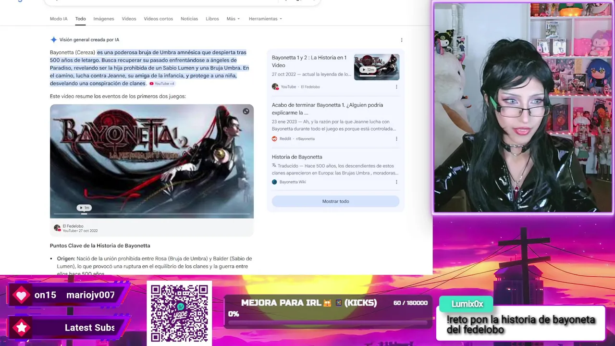615x346 pixels.
Task: Click the 'Puntos Clave de la Historia' heading
Action: click(100, 246)
